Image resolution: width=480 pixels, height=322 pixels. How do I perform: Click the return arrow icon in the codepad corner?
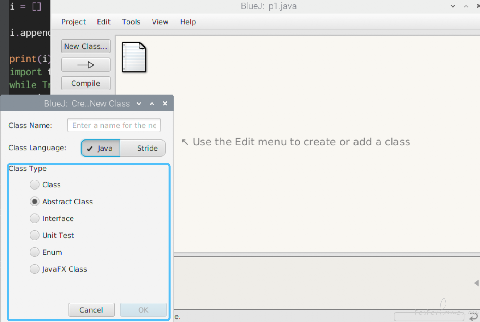[x=474, y=316]
